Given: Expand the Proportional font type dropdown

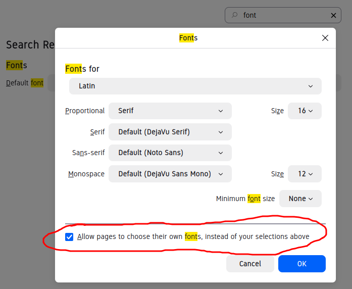Looking at the screenshot, I should pos(170,111).
